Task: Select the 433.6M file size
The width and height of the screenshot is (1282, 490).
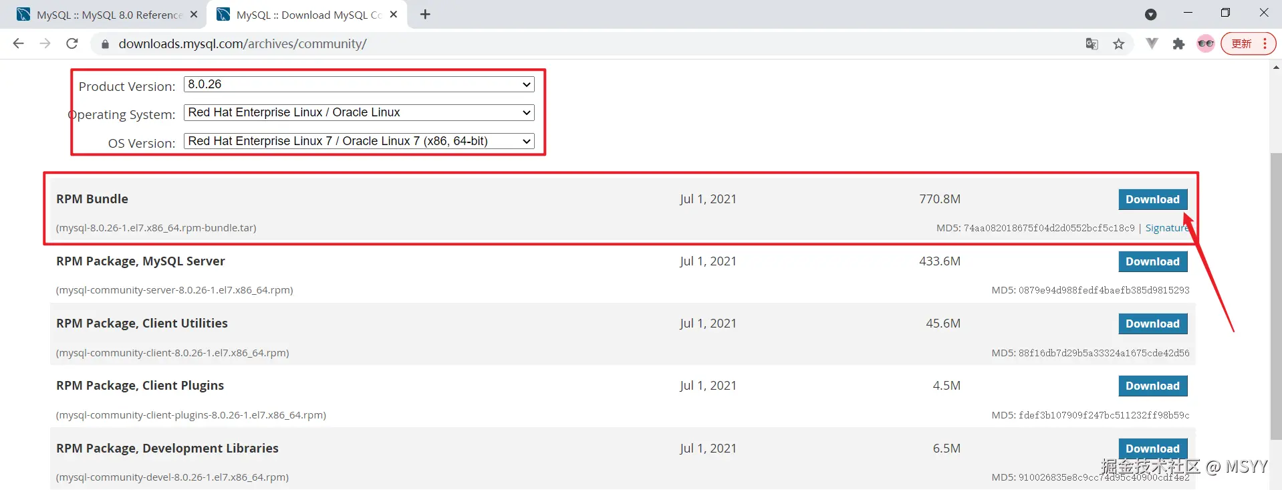Action: (940, 261)
